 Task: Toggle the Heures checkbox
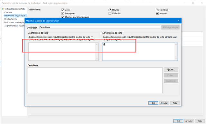tap(110, 10)
